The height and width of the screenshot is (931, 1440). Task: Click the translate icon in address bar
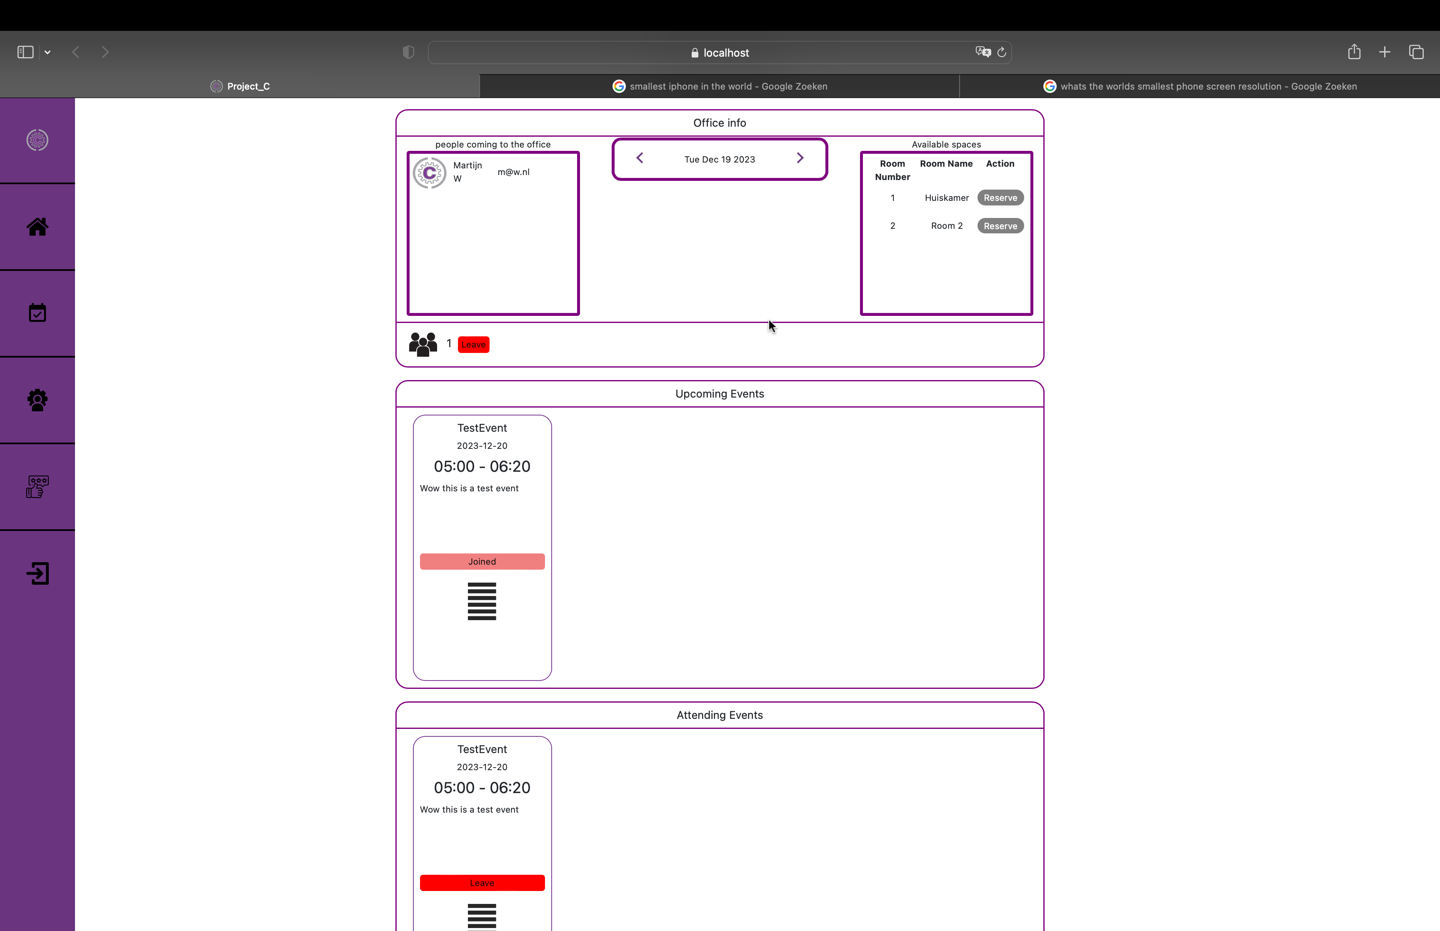983,52
